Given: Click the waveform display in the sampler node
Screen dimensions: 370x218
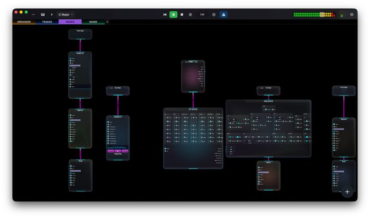Looking at the screenshot, I should tap(118, 147).
